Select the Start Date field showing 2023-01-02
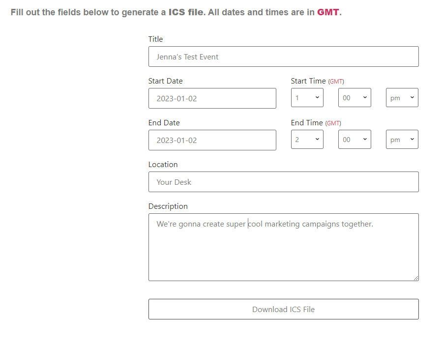 coord(212,98)
